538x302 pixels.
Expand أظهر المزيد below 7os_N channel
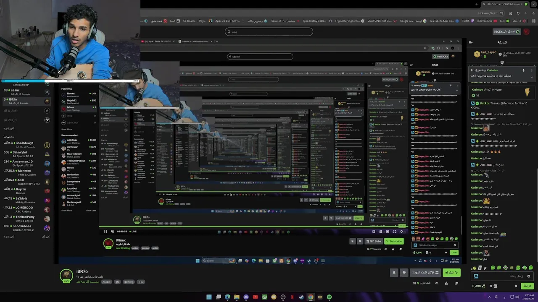(x=9, y=128)
